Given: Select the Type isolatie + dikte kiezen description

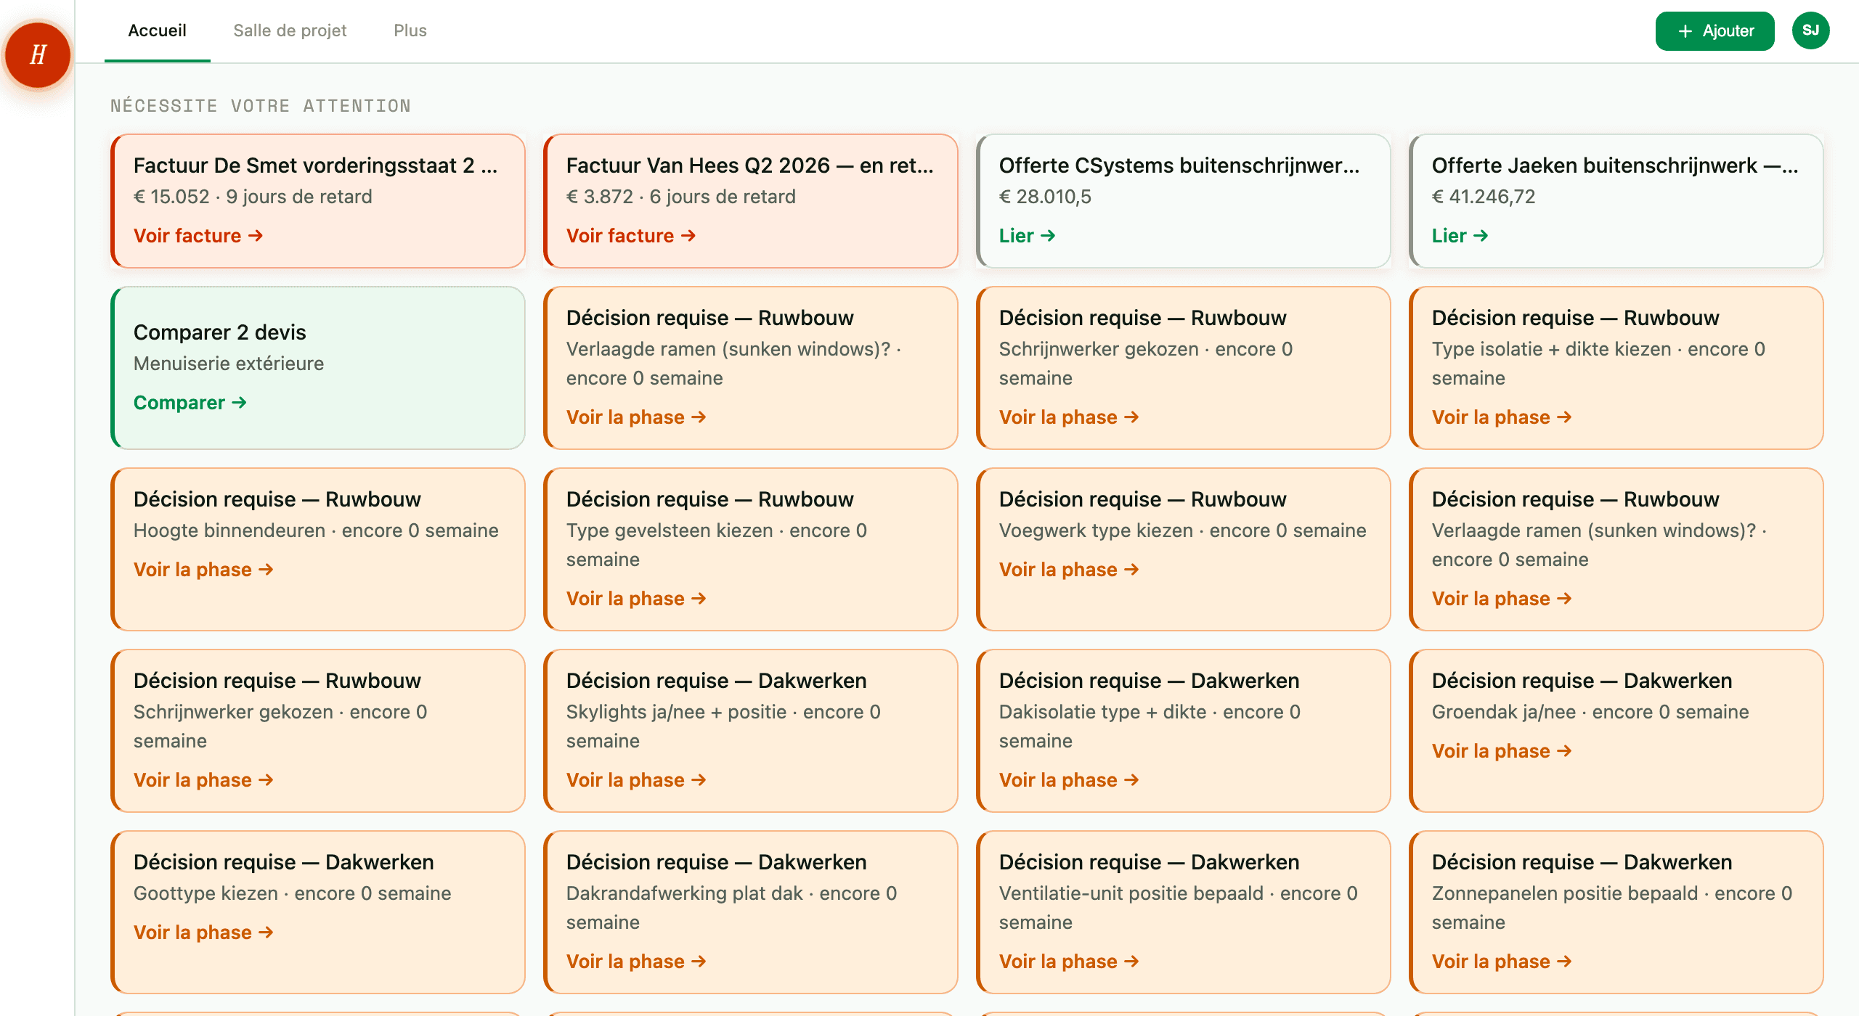Looking at the screenshot, I should [x=1598, y=363].
